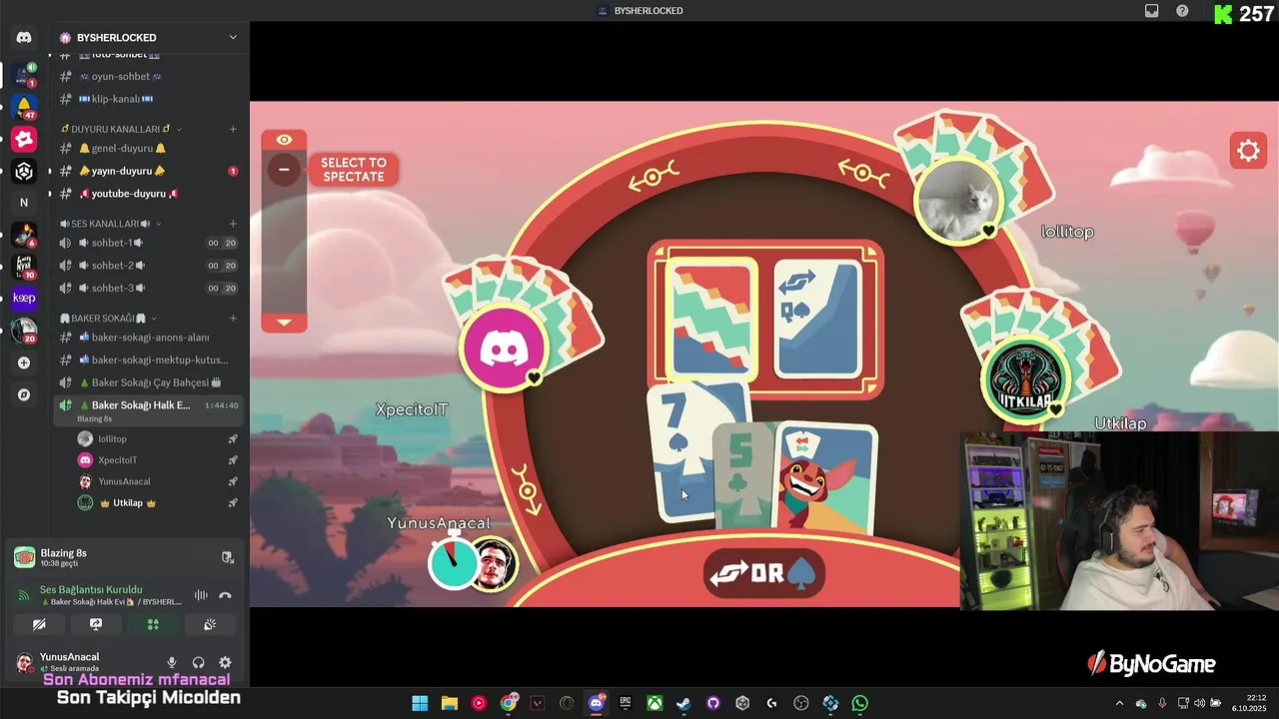The width and height of the screenshot is (1279, 719).
Task: Add channel to DUYURU KANALLARI category
Action: coord(233,129)
